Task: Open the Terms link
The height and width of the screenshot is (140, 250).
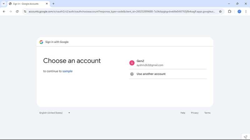Action: [x=207, y=113]
